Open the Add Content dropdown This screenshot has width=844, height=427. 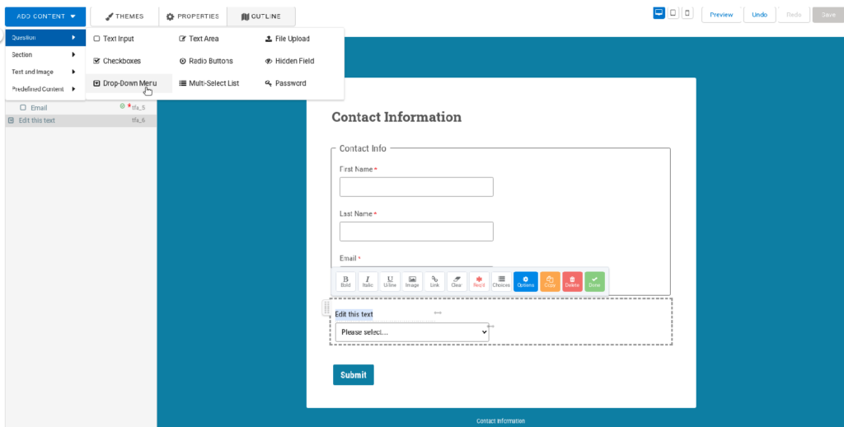coord(45,16)
